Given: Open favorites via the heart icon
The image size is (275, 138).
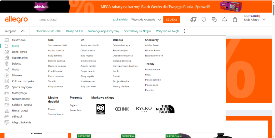Looking at the screenshot, I should 204,19.
